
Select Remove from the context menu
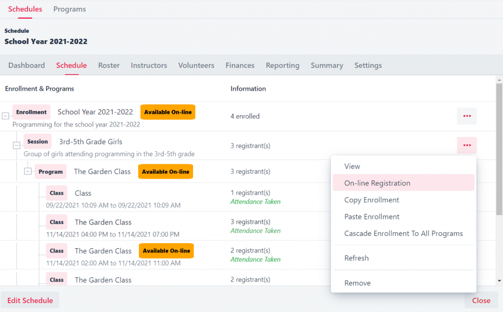point(357,283)
